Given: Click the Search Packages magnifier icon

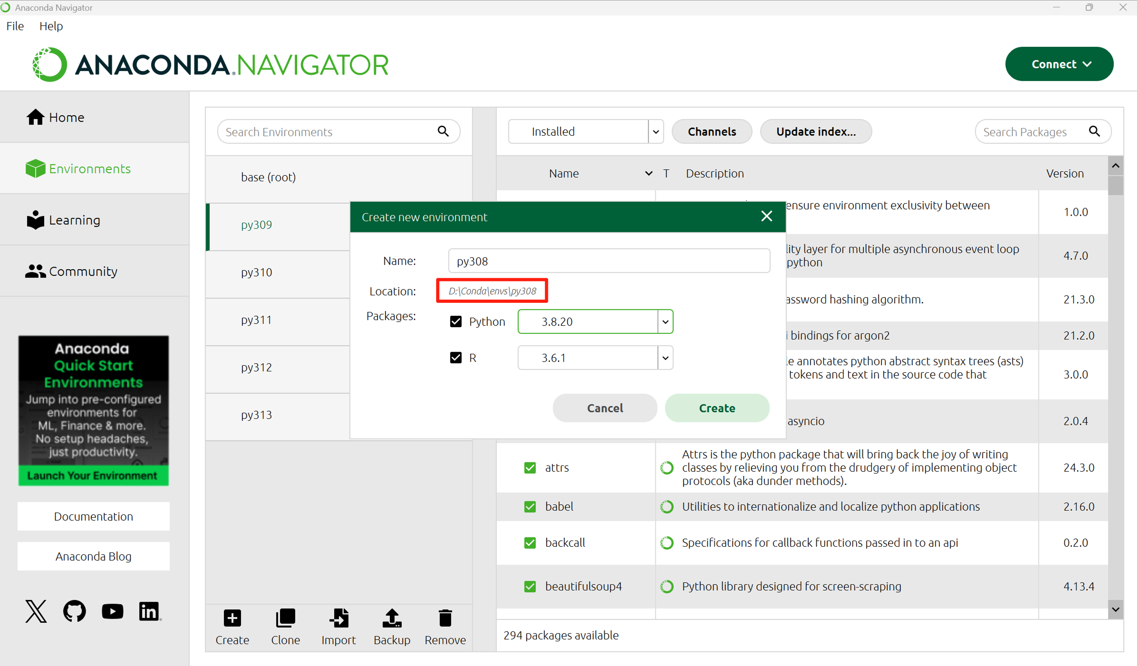Looking at the screenshot, I should click(1094, 131).
